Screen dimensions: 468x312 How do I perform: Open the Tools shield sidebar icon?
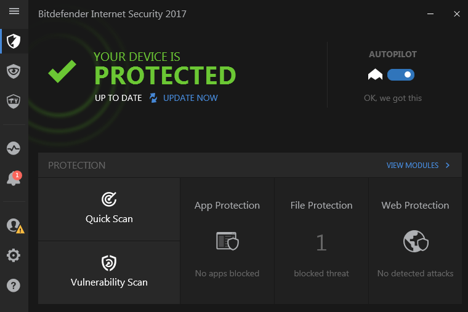(x=14, y=101)
